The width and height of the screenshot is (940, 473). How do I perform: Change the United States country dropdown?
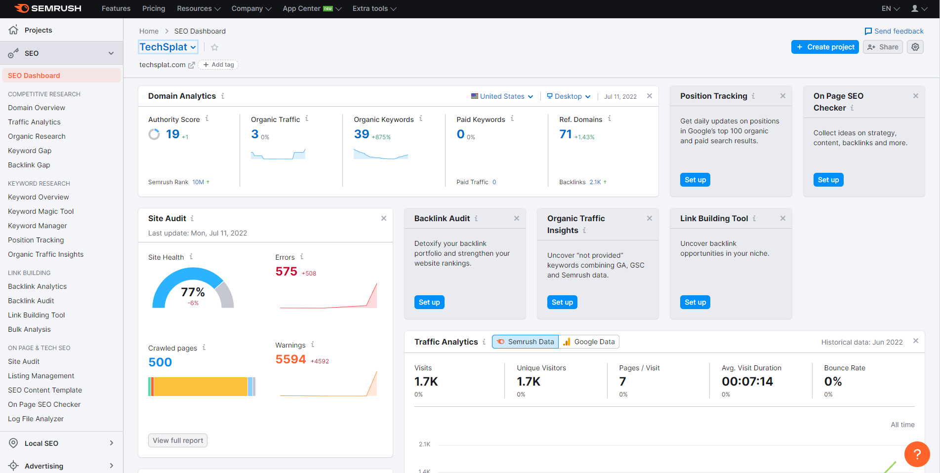[502, 96]
